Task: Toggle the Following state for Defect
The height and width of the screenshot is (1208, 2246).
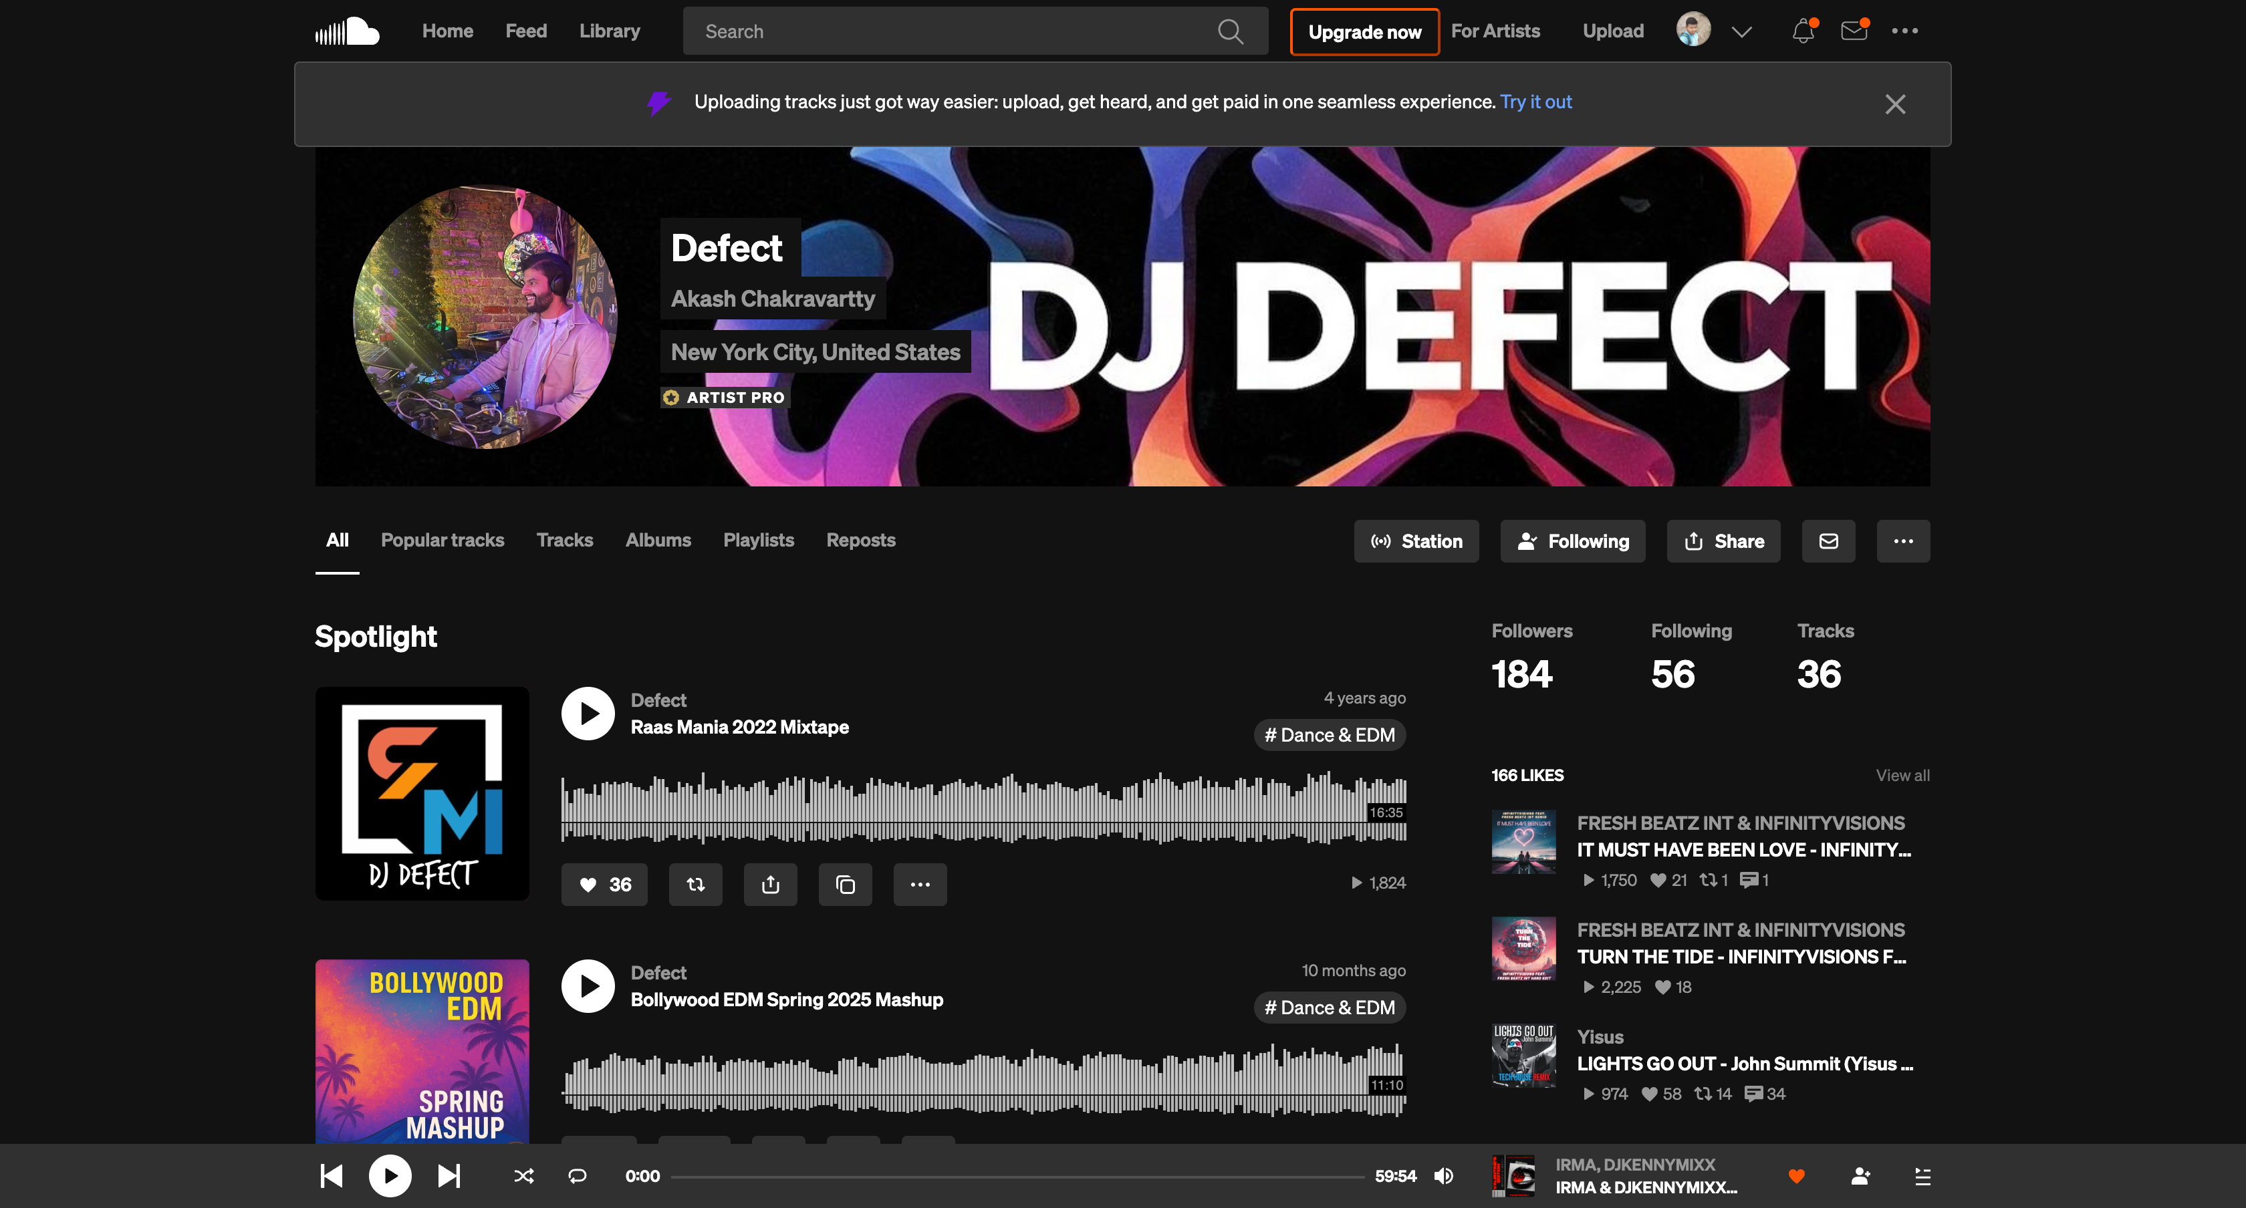Action: coord(1573,541)
